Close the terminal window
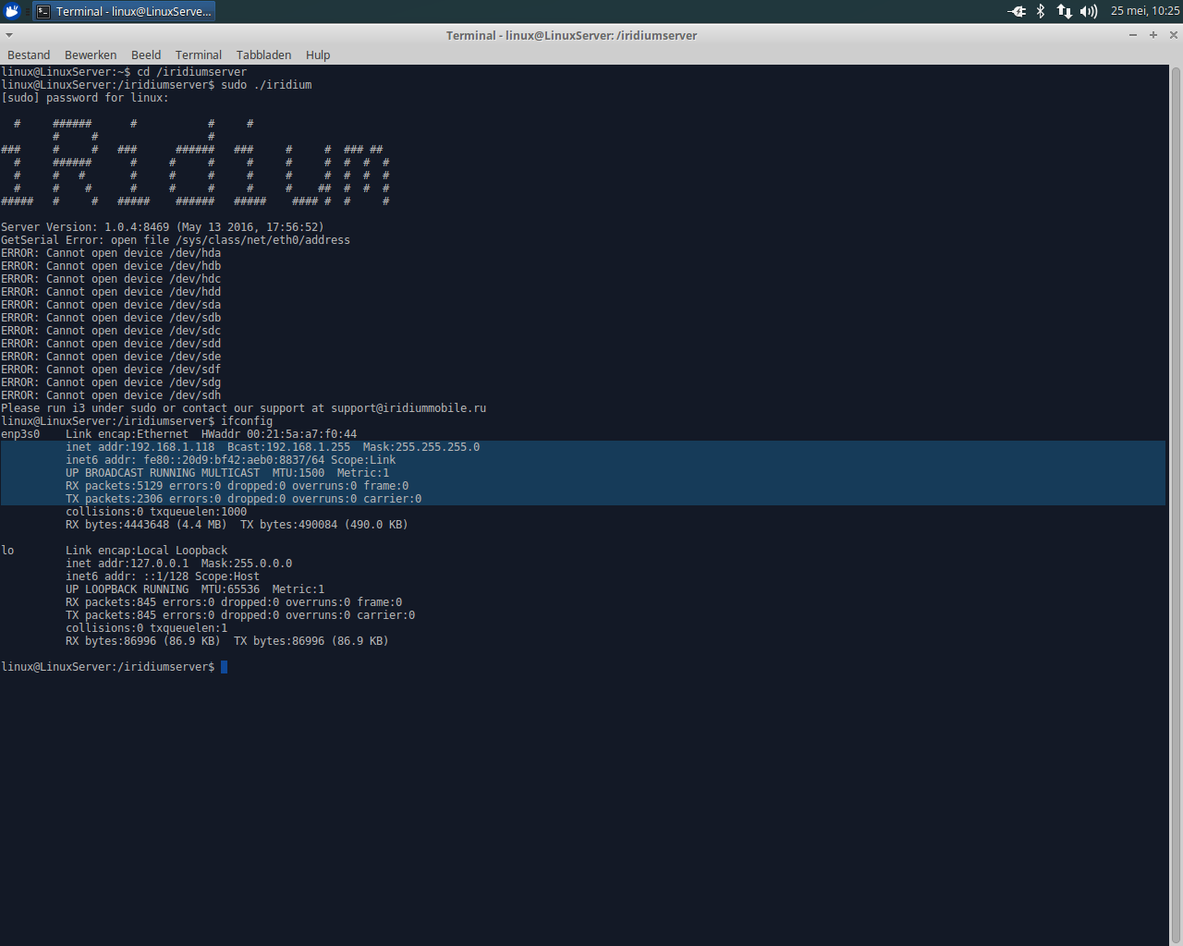Image resolution: width=1183 pixels, height=946 pixels. (x=1174, y=35)
